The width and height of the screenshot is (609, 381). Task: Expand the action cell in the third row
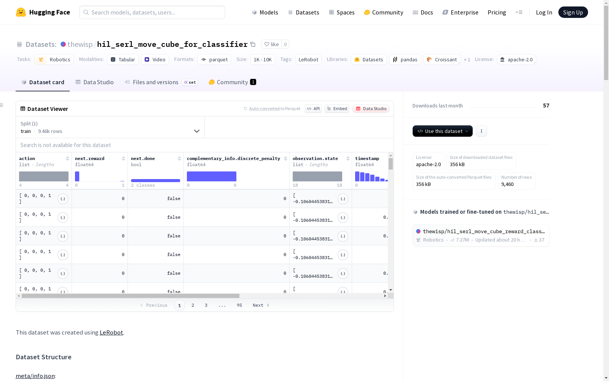coord(63,236)
